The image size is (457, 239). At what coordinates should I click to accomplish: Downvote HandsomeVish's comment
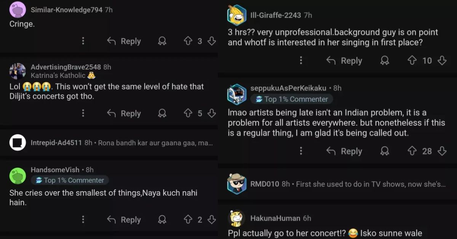point(212,220)
